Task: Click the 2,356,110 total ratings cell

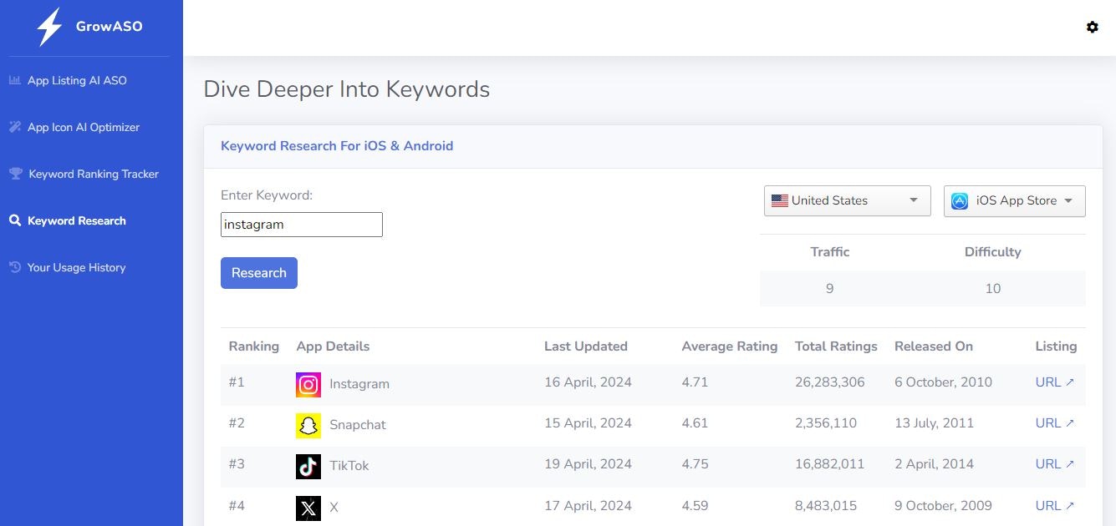Action: pos(826,422)
